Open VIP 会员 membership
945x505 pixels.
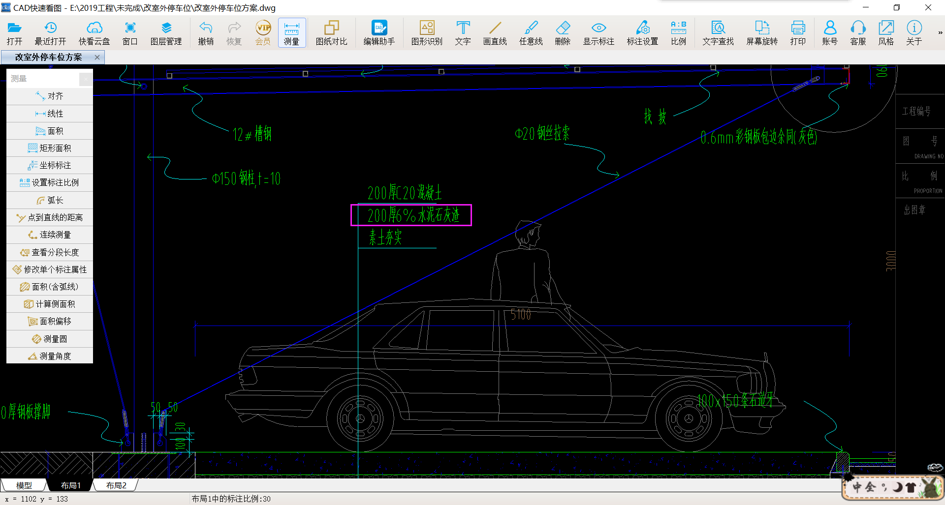point(263,33)
